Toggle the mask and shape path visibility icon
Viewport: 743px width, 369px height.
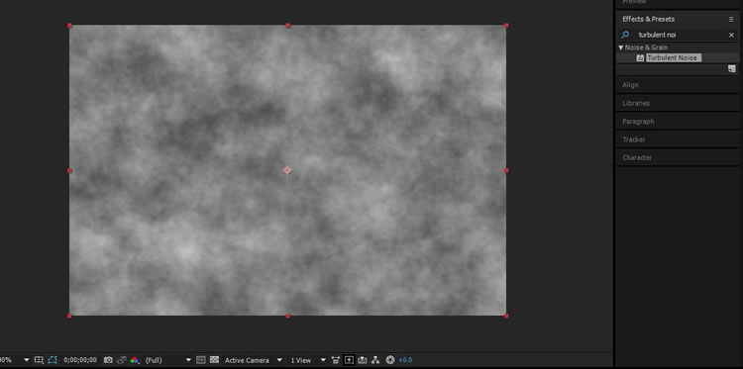[53, 360]
